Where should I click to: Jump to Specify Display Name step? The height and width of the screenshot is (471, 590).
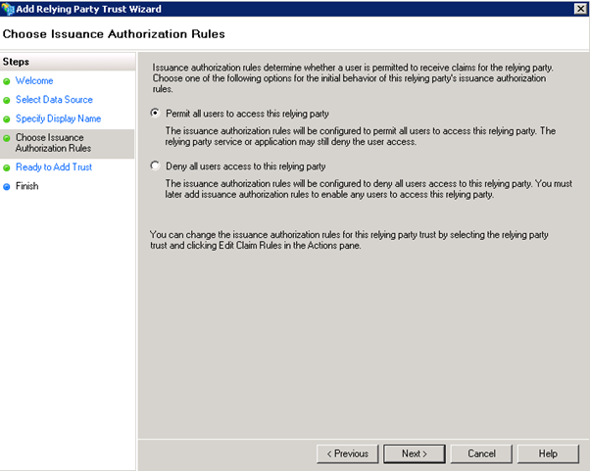(59, 118)
